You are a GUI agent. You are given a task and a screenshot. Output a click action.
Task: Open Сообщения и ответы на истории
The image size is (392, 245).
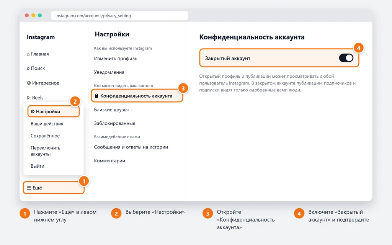pyautogui.click(x=131, y=147)
